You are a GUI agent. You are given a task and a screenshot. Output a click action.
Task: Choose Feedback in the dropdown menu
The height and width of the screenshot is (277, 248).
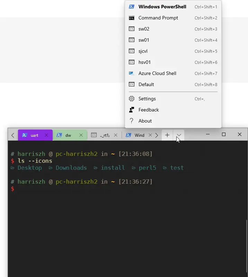tap(173, 110)
